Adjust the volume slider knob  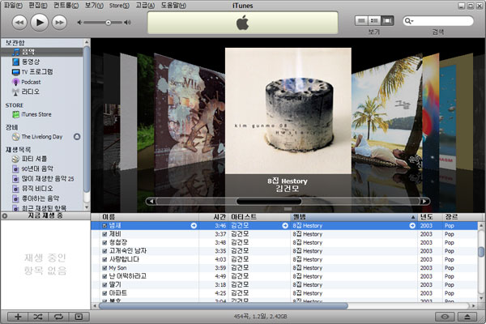pos(109,23)
